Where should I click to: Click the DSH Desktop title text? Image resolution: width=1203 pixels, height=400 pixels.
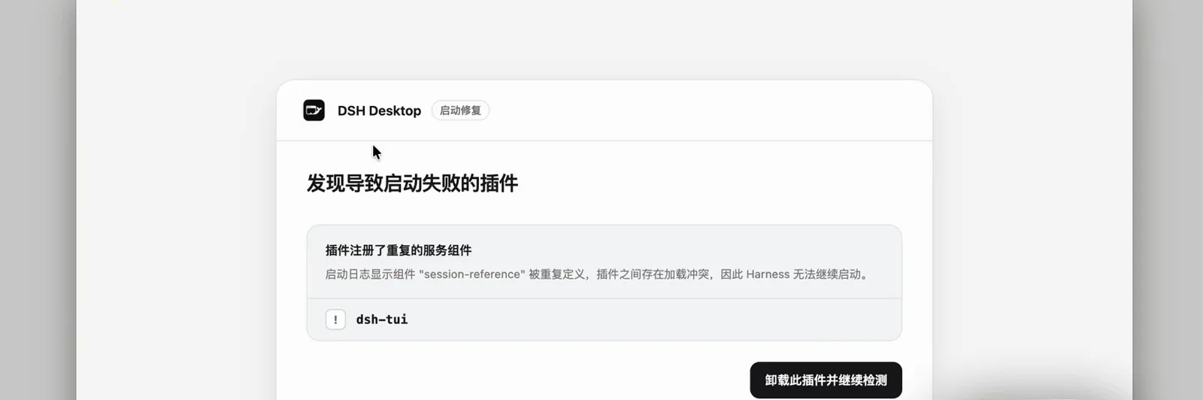[x=379, y=111]
